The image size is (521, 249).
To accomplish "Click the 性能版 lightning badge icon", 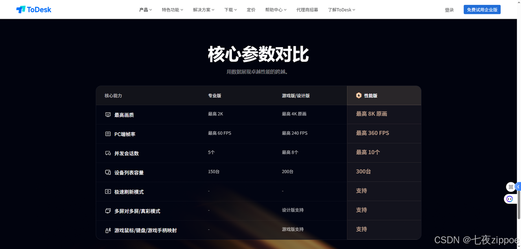I will click(359, 95).
